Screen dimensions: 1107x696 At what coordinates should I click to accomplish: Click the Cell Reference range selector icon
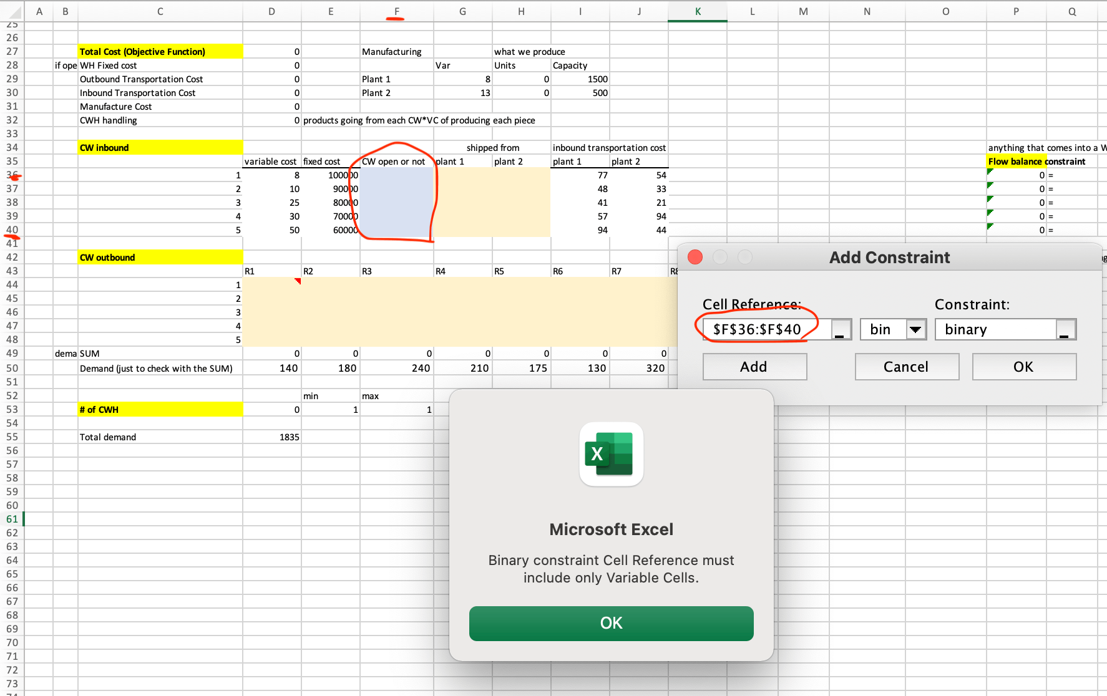[x=841, y=330]
